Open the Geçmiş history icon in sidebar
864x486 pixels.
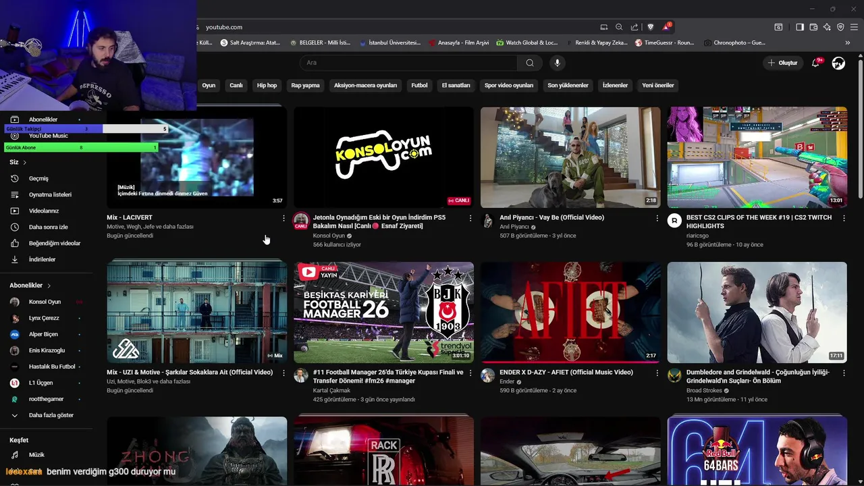tap(15, 179)
